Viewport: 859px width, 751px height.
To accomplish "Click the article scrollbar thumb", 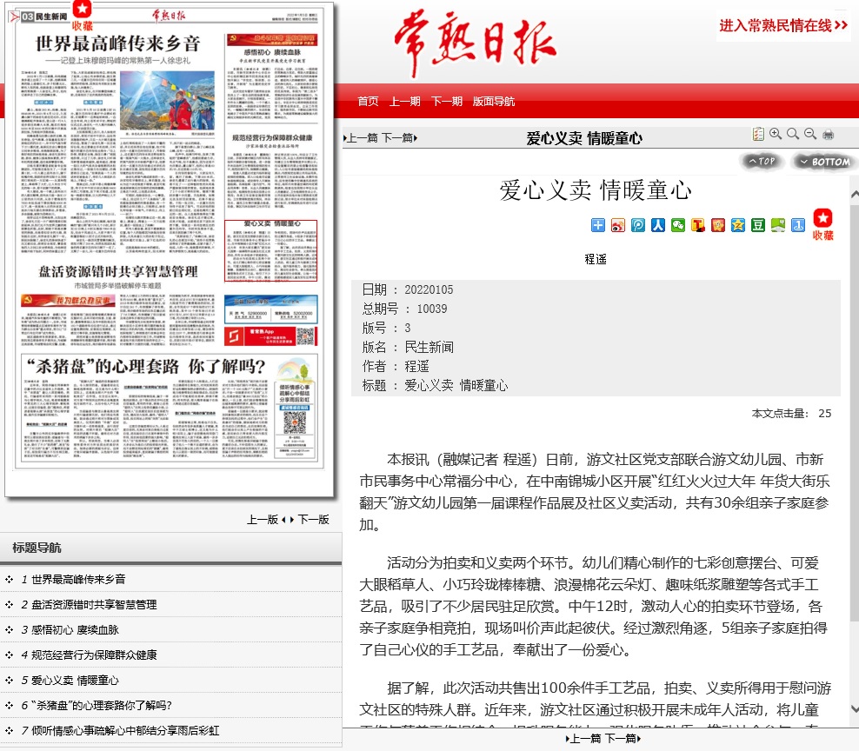I will coord(855,411).
